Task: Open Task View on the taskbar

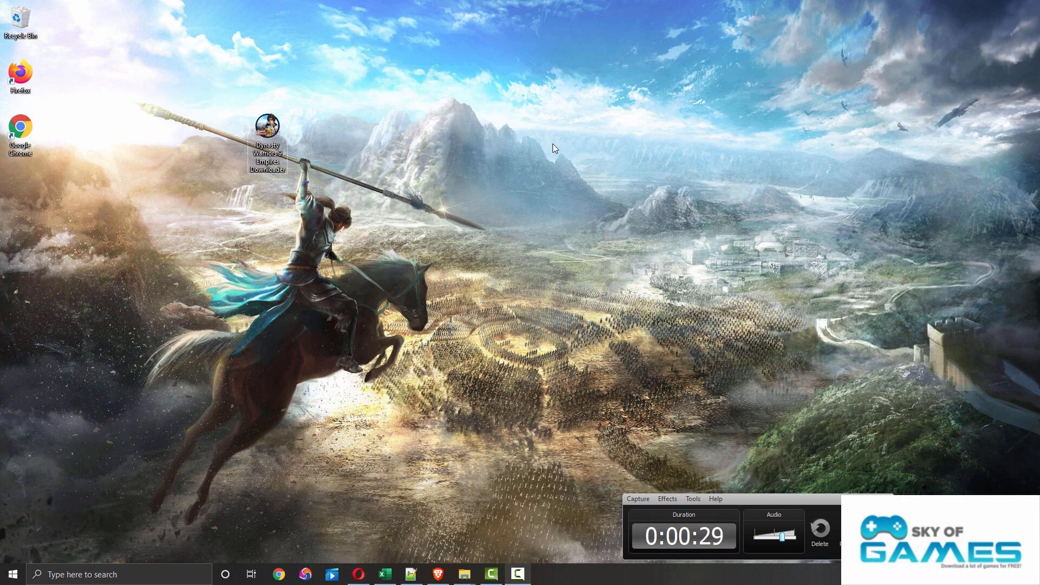Action: point(251,574)
